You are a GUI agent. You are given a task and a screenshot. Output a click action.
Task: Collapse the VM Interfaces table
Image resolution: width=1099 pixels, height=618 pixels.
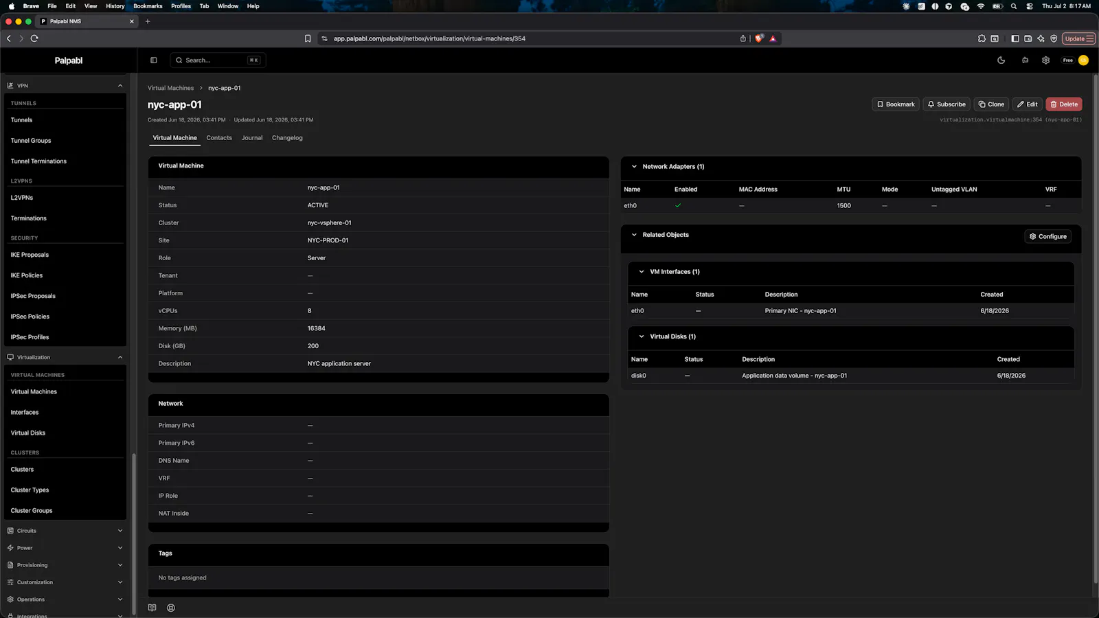tap(642, 272)
